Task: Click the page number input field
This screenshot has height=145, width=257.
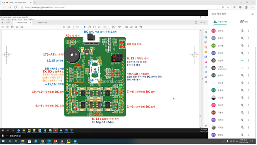Action: pos(74,27)
